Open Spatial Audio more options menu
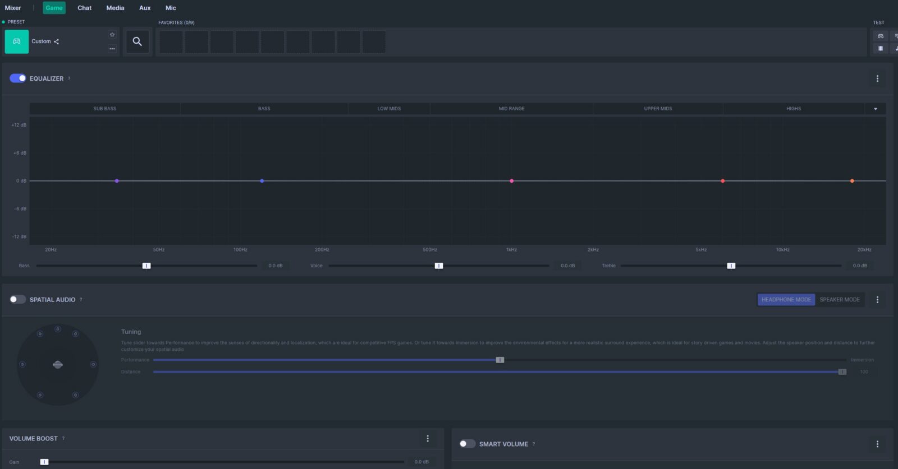 pyautogui.click(x=877, y=300)
